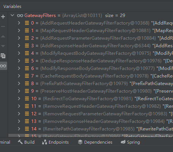Select AddRequestHeaderGatewayFilterFactory@10368 text
Image resolution: width=173 pixels, height=152 pixels.
(95, 23)
